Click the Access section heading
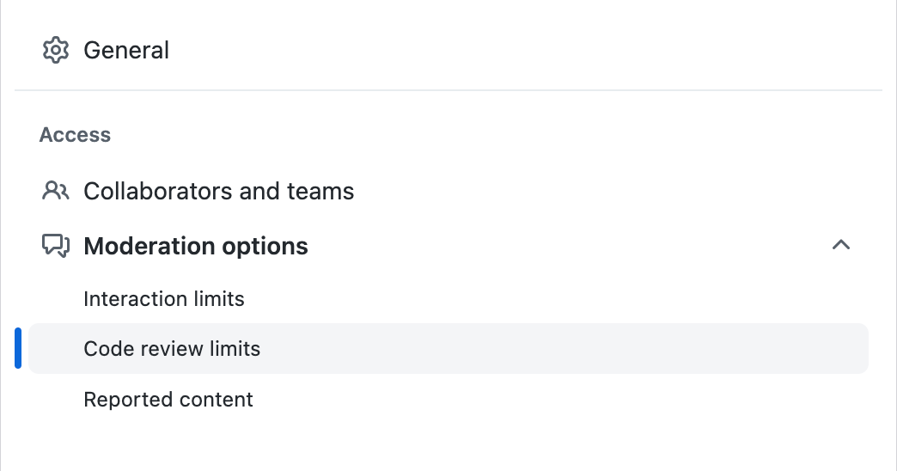The width and height of the screenshot is (897, 471). point(75,135)
